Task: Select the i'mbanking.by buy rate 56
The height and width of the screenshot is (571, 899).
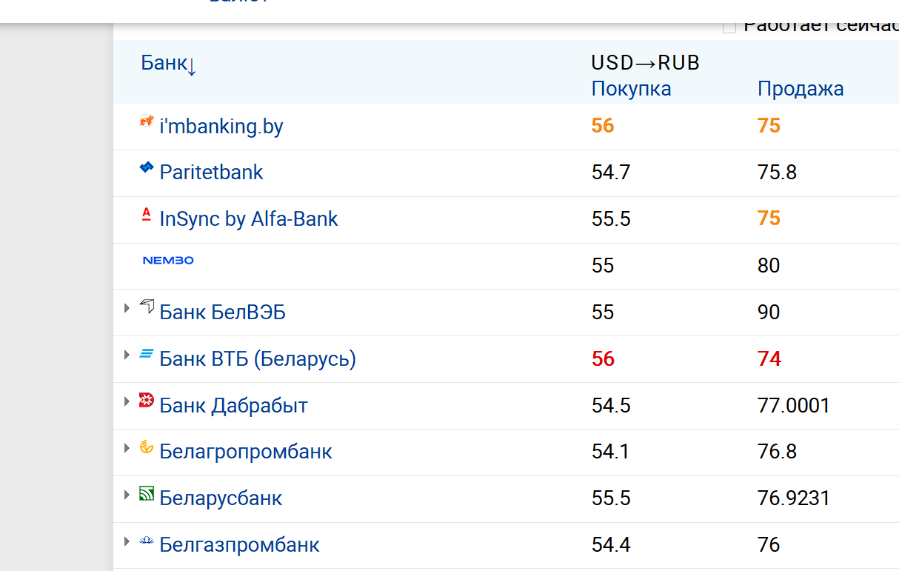Action: [603, 126]
